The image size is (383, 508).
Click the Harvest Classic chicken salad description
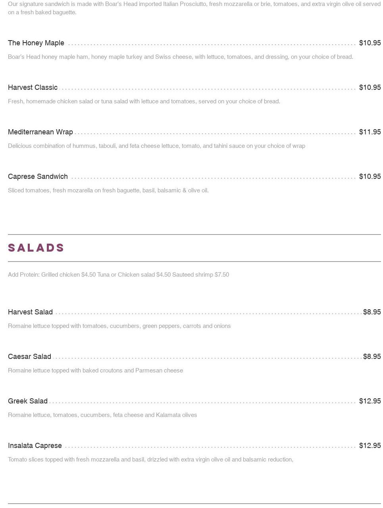point(144,101)
